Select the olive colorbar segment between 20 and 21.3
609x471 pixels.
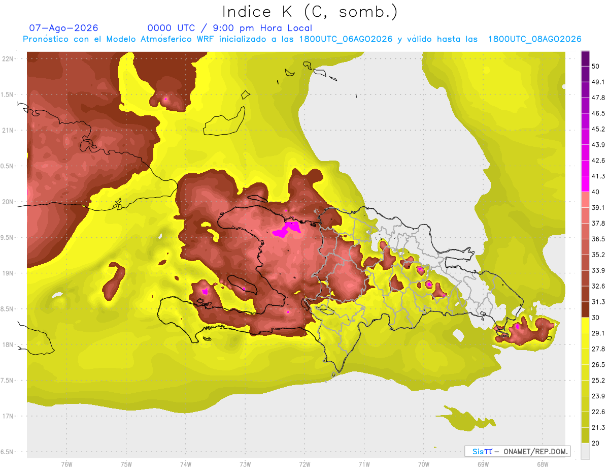pyautogui.click(x=585, y=435)
